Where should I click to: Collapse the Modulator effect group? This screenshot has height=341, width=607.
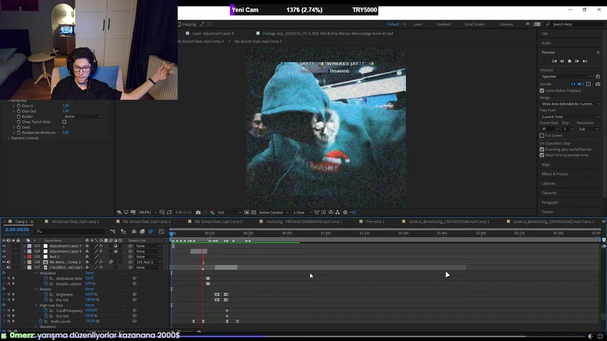click(36, 273)
